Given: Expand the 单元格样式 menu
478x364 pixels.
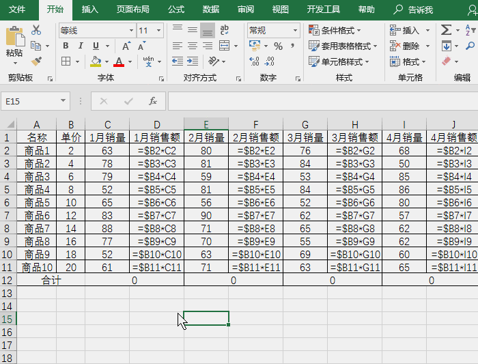Looking at the screenshot, I should coord(339,61).
